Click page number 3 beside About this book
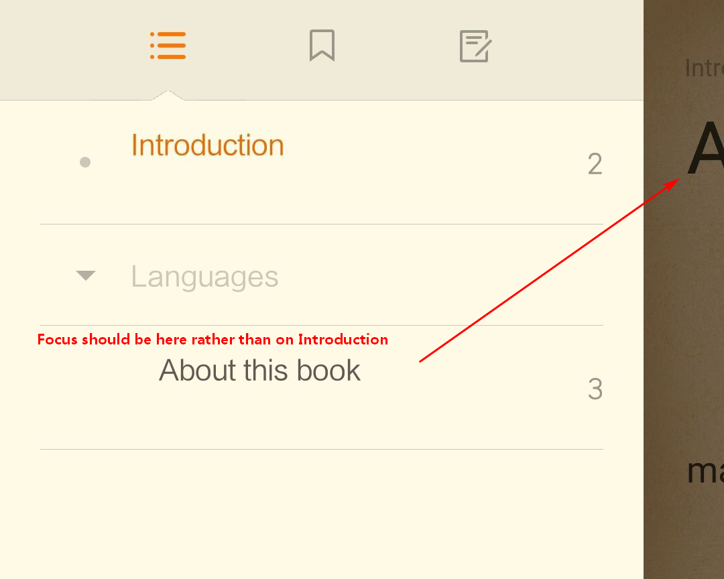This screenshot has height=579, width=724. tap(595, 389)
